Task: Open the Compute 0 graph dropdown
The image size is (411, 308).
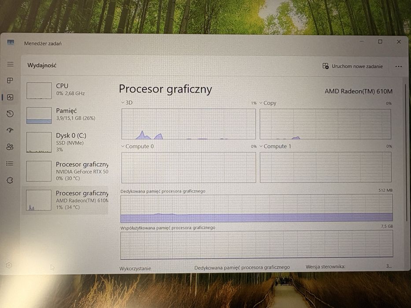Action: click(x=137, y=146)
